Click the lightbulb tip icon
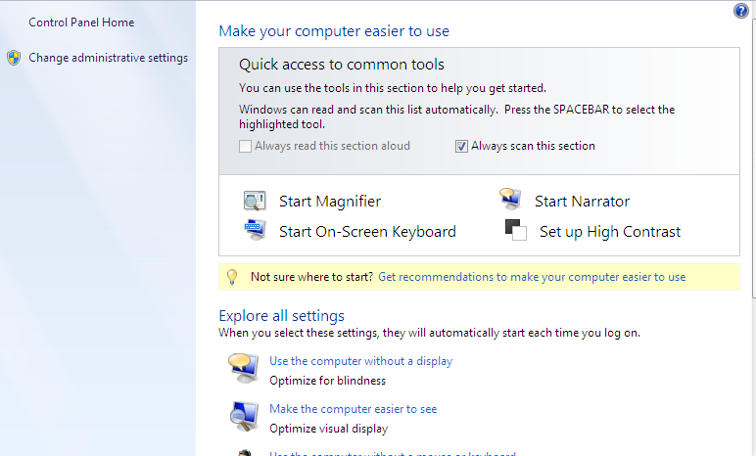The height and width of the screenshot is (456, 756). click(x=233, y=277)
